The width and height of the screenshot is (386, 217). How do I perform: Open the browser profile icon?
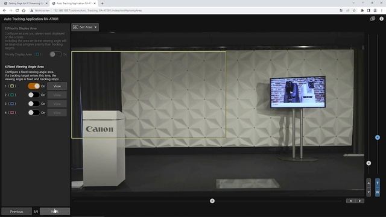375,10
